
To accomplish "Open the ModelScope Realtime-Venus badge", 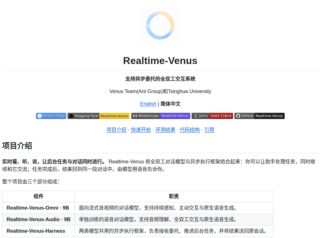I will [x=161, y=116].
